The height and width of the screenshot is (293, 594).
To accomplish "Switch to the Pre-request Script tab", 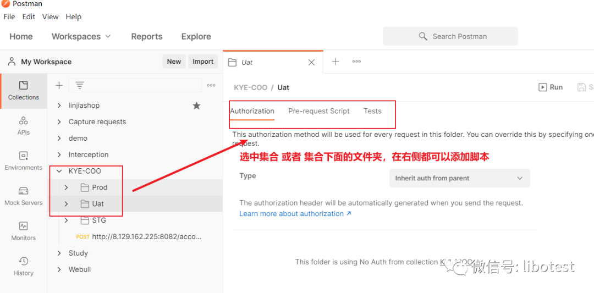I will (319, 111).
